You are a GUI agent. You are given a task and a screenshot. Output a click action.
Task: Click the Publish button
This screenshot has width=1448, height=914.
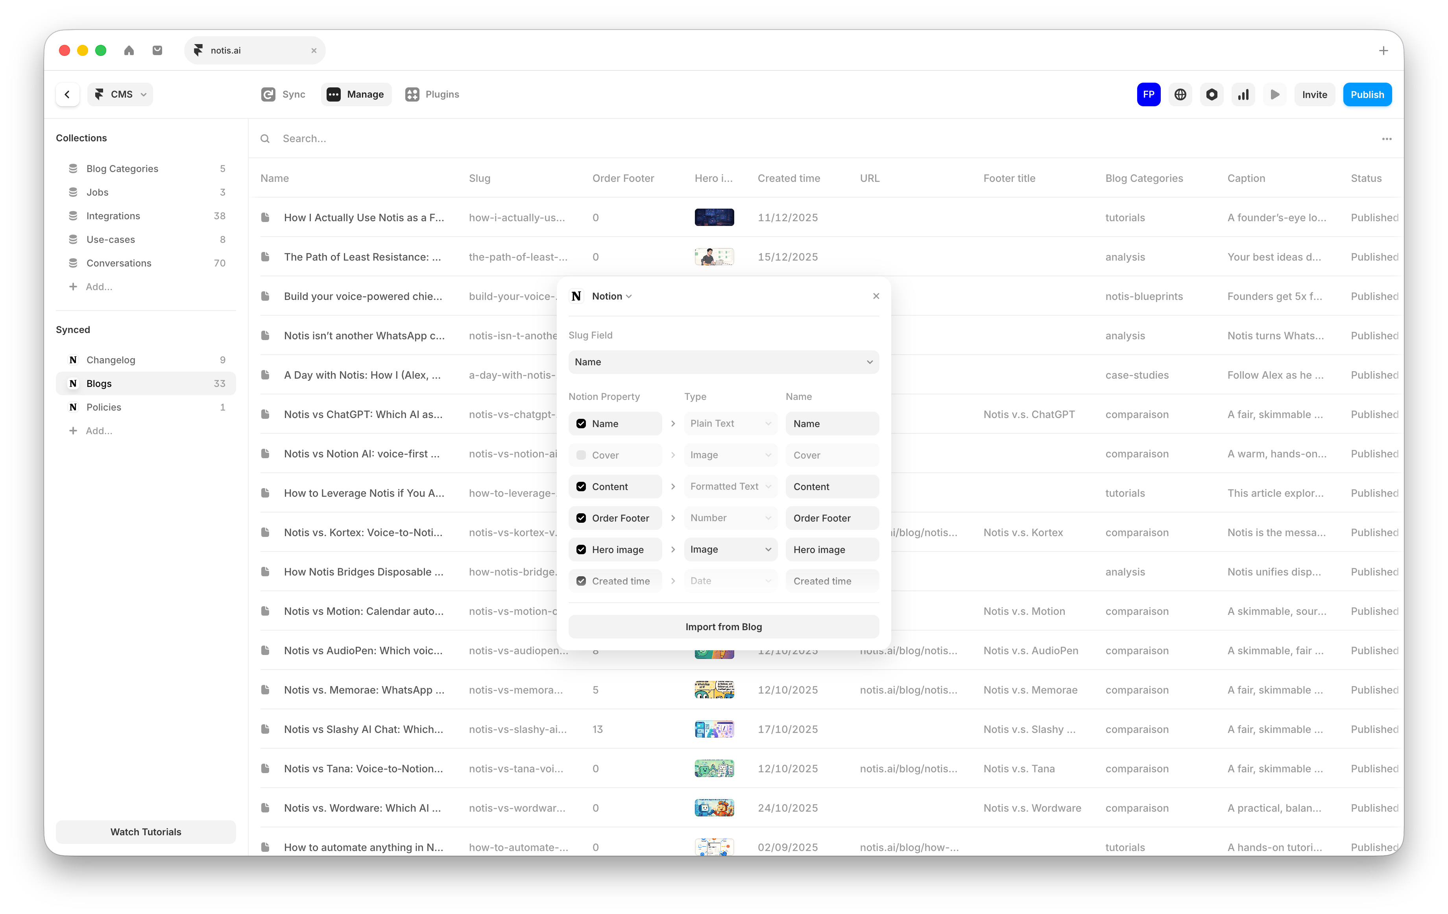(1367, 94)
